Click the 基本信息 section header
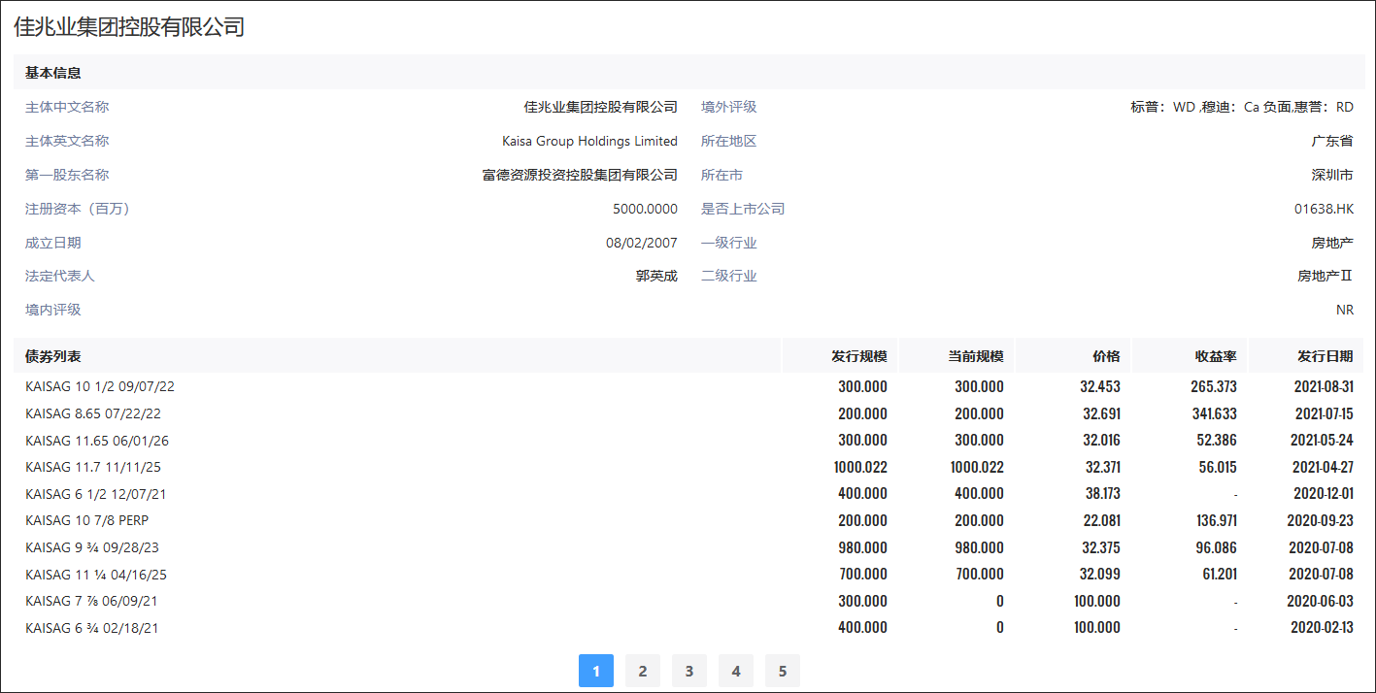 52,72
